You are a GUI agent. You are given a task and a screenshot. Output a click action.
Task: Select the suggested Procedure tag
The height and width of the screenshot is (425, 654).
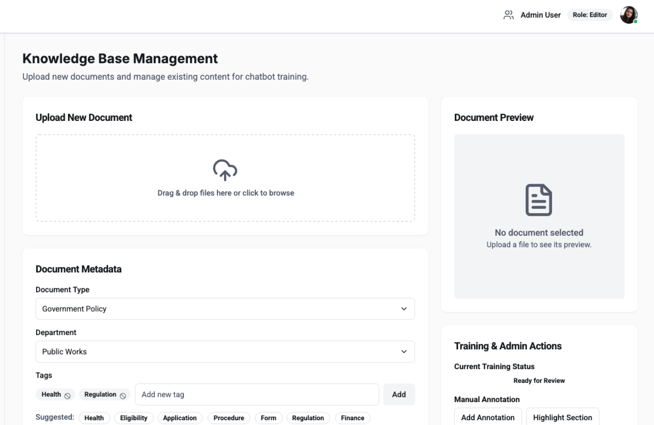[229, 418]
